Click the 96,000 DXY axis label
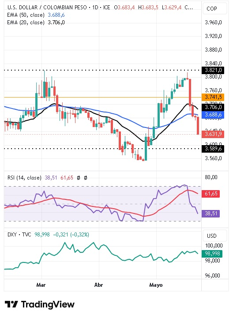This screenshot has height=311, width=233. click(212, 276)
